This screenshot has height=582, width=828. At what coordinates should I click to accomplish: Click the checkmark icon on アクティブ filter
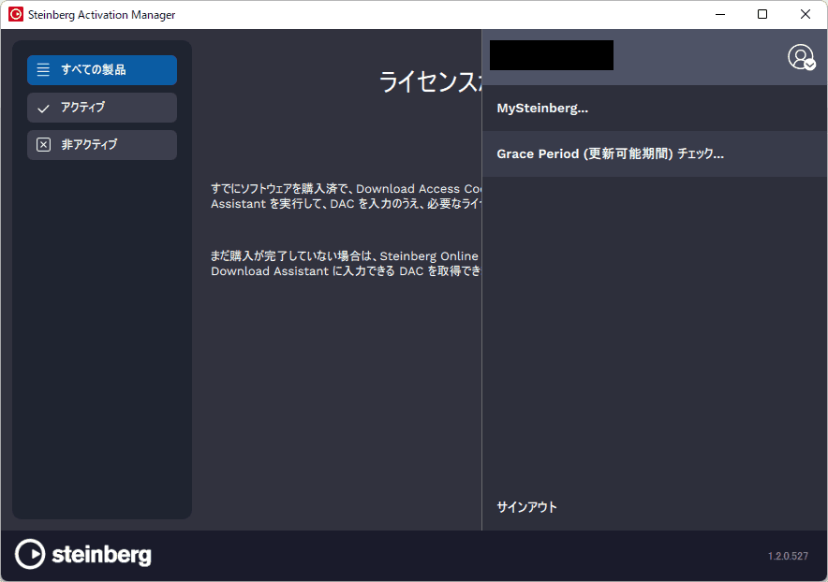pyautogui.click(x=43, y=108)
